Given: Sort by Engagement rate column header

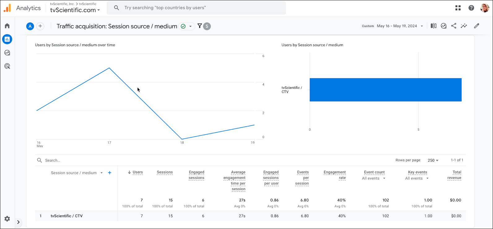Looking at the screenshot, I should (x=335, y=175).
